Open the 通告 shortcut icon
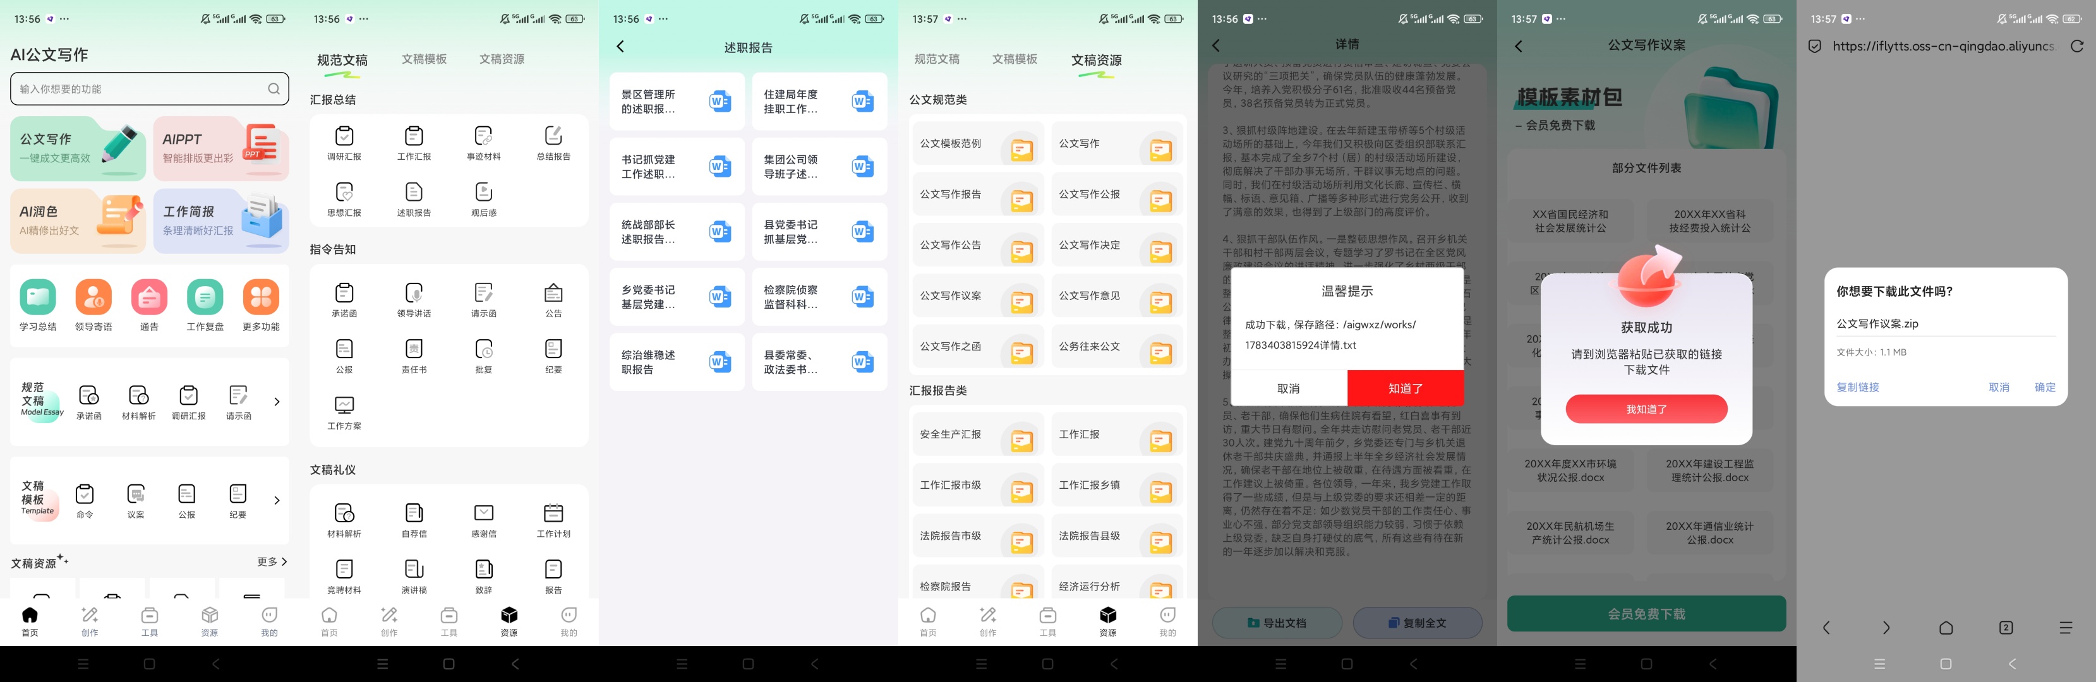The width and height of the screenshot is (2096, 682). click(150, 305)
